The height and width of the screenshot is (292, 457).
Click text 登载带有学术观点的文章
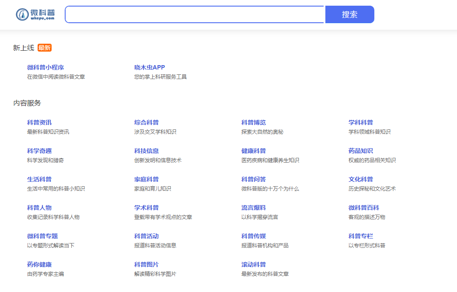[163, 217]
